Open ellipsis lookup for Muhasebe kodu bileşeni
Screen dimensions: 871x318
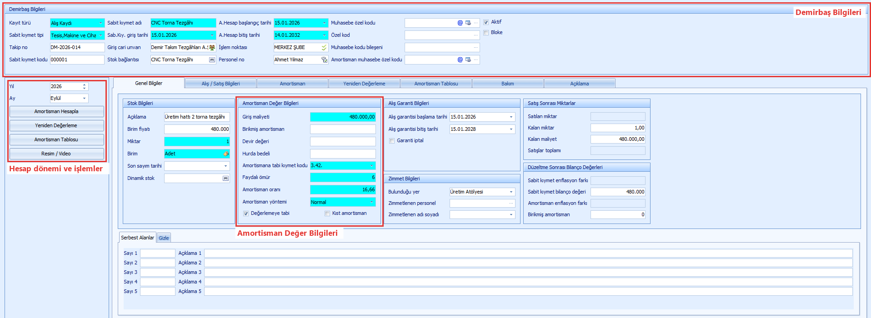coord(476,47)
